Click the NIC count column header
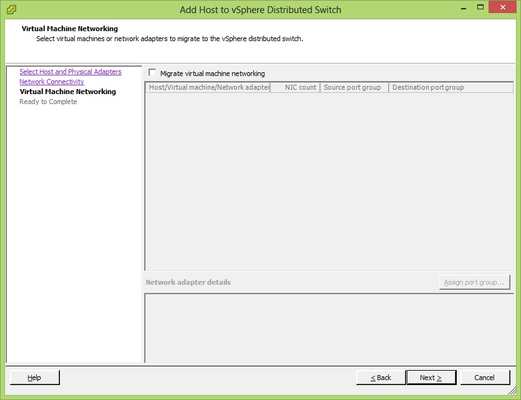The width and height of the screenshot is (521, 400). pyautogui.click(x=295, y=87)
